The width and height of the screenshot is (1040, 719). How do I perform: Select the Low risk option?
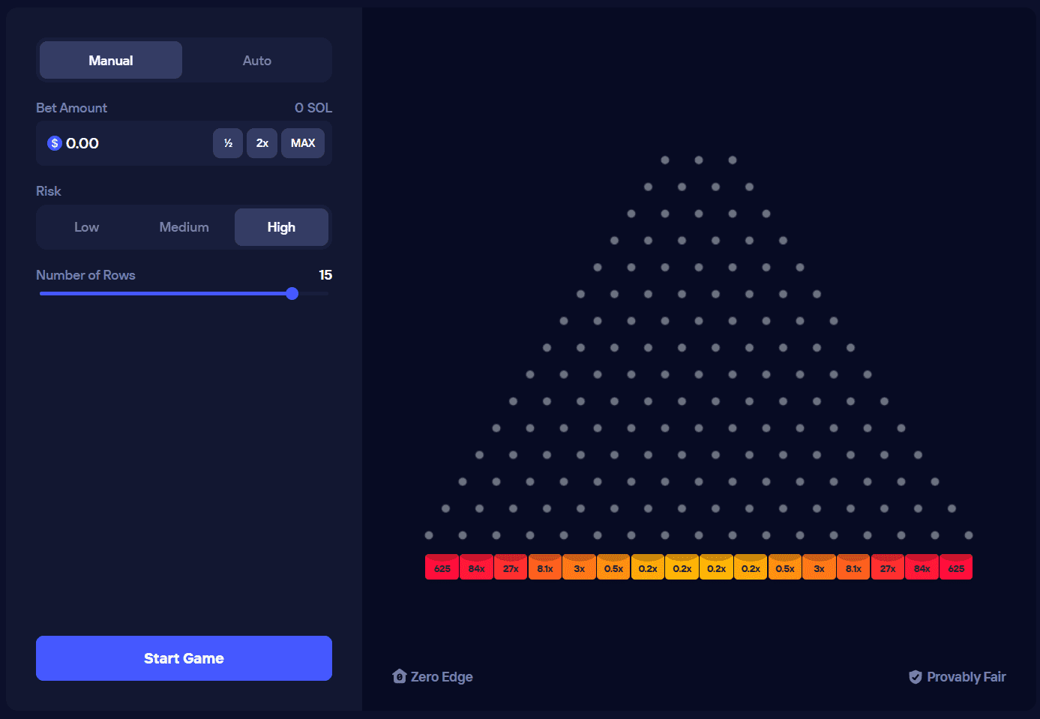pyautogui.click(x=86, y=227)
